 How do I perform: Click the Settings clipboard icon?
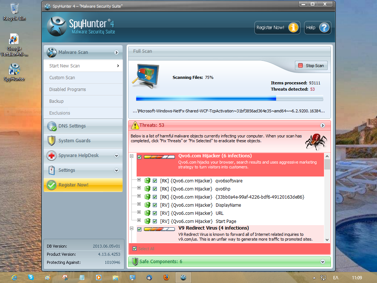pos(52,170)
